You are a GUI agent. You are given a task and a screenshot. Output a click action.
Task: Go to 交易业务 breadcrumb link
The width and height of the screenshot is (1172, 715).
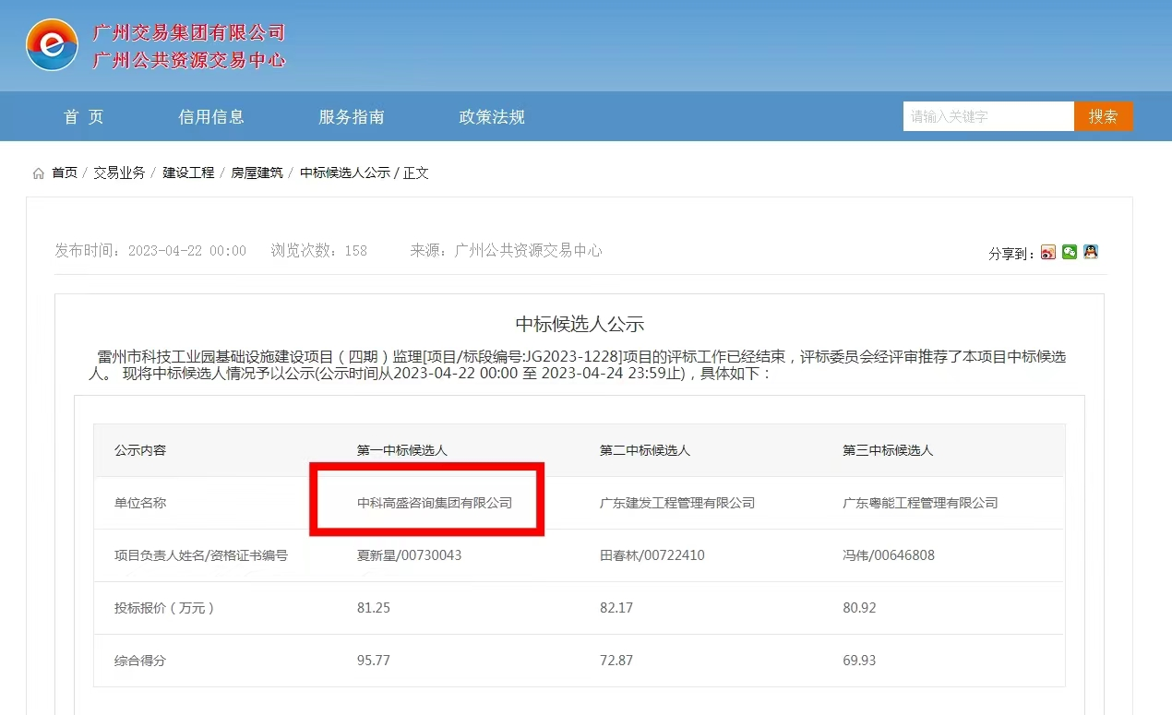[119, 173]
